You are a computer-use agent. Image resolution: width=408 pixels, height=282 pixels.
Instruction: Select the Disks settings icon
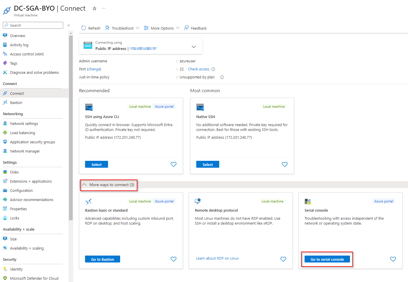click(5, 172)
